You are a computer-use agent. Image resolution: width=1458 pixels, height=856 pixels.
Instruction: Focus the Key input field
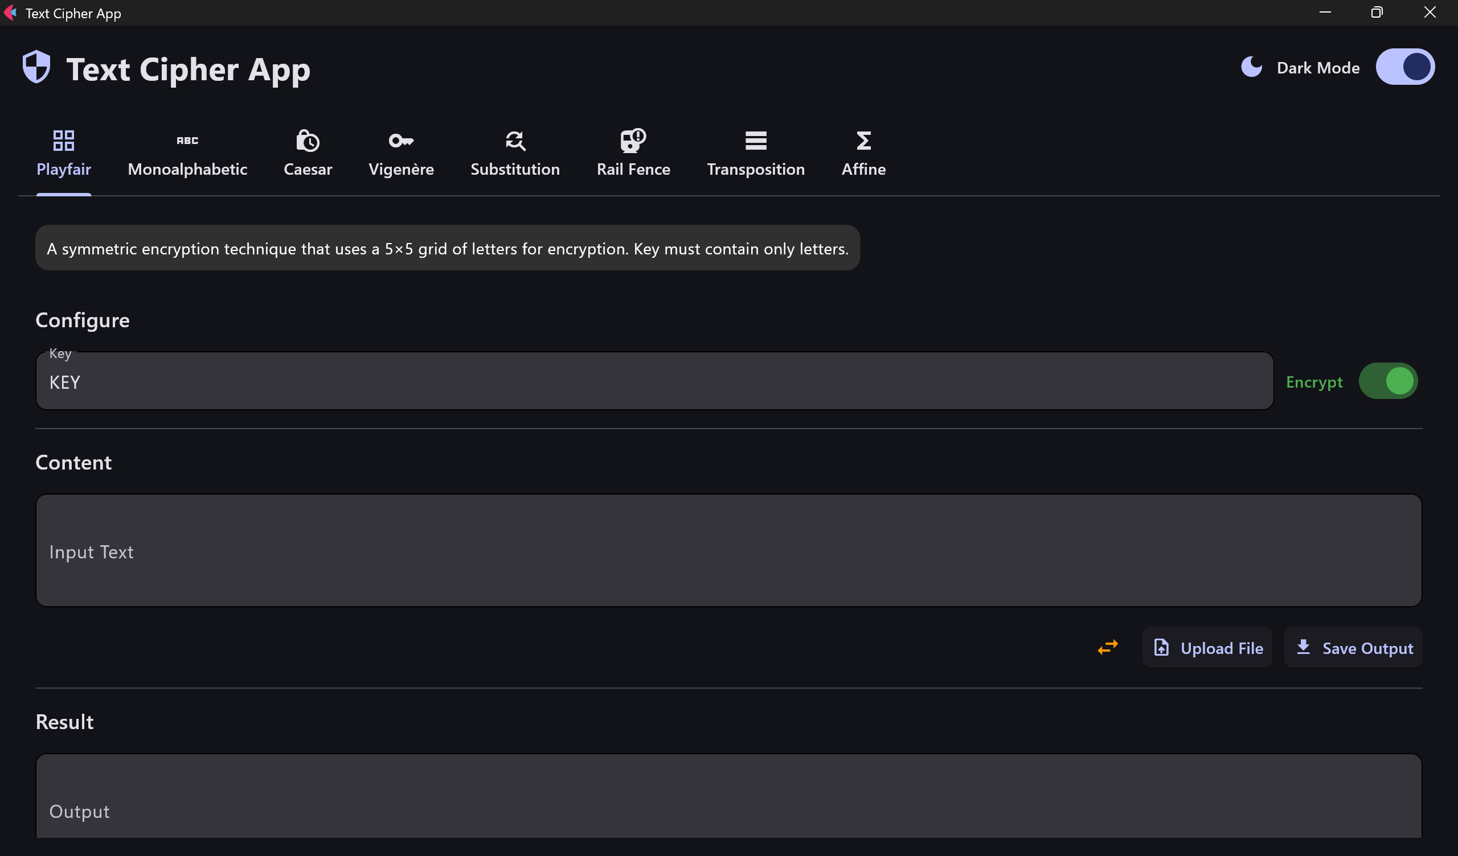[654, 382]
